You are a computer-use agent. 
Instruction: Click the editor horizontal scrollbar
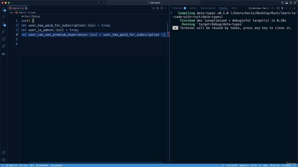pyautogui.click(x=96, y=162)
